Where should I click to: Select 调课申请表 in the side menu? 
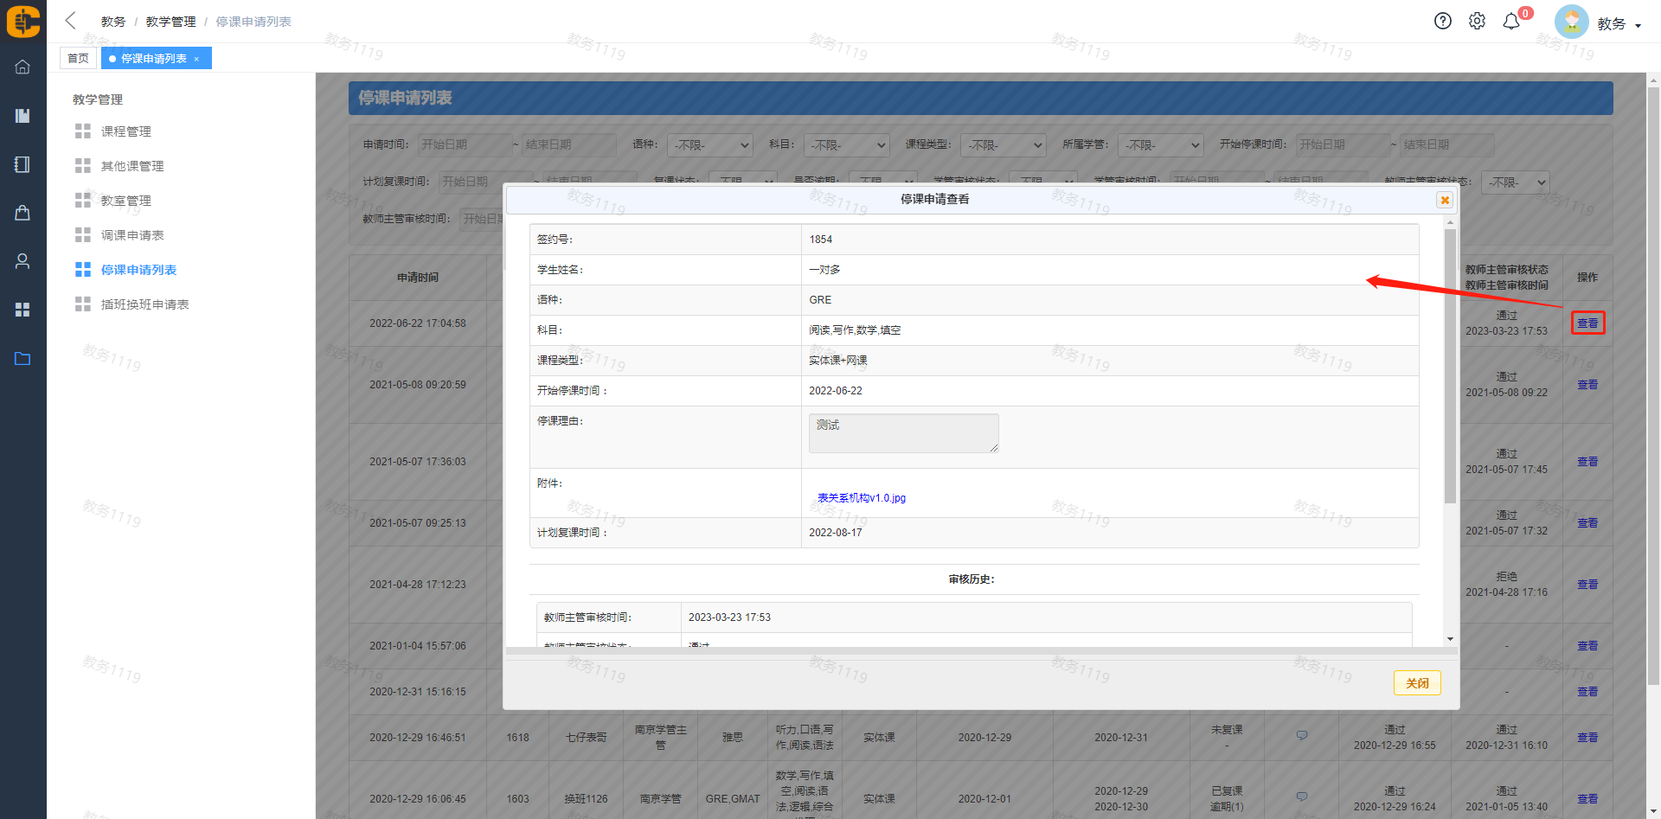tap(131, 235)
